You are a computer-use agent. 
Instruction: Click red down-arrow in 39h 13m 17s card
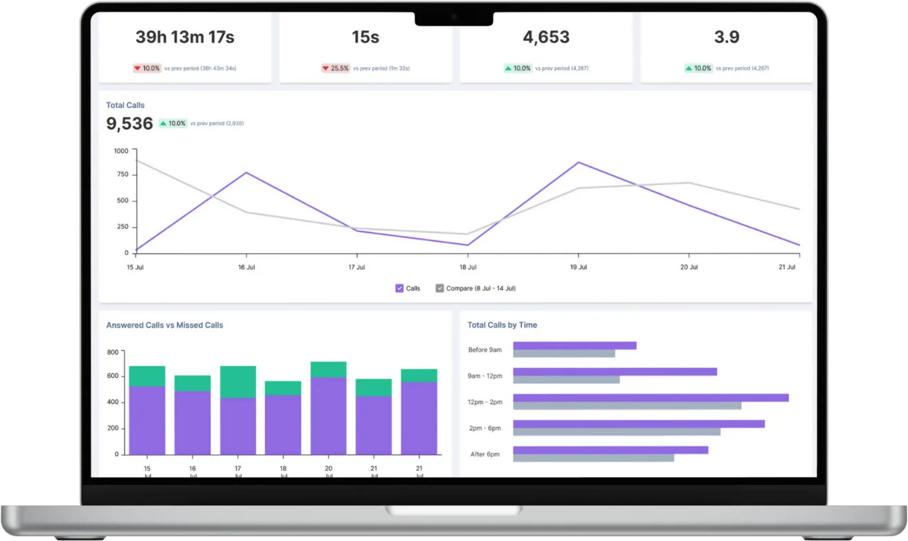click(138, 68)
